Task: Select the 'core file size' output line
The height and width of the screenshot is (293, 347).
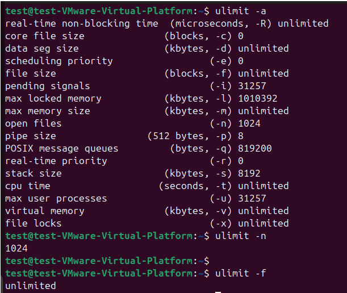Action: (x=124, y=36)
